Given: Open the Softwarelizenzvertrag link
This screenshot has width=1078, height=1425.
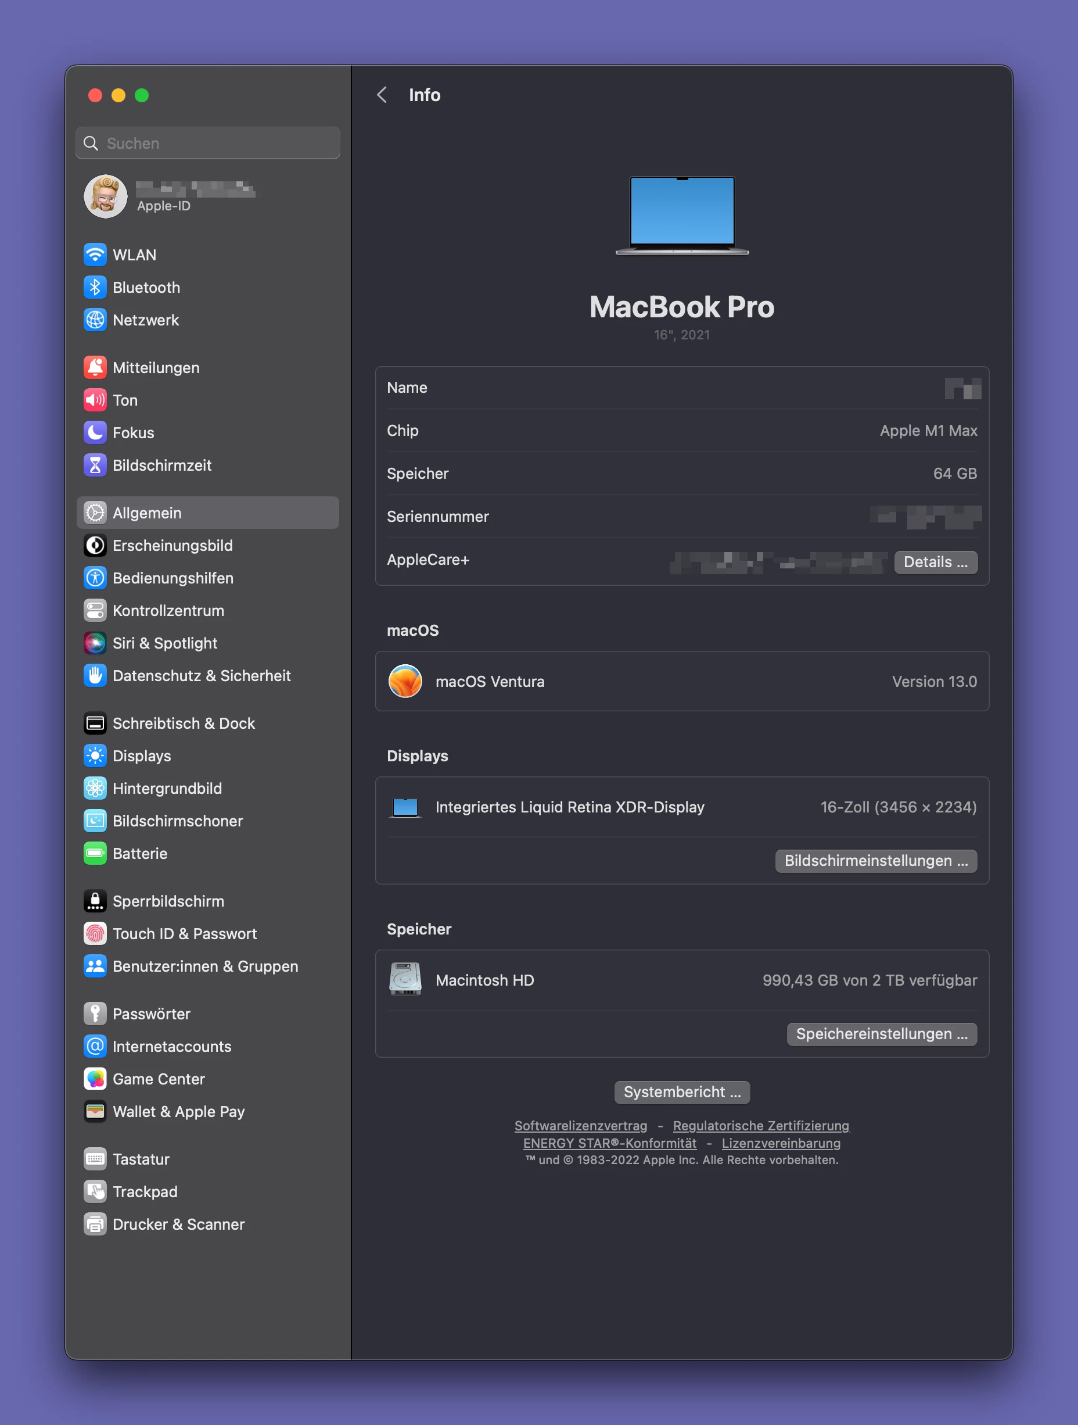Looking at the screenshot, I should coord(581,1126).
